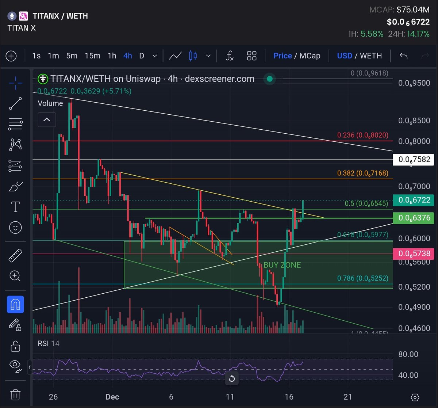The height and width of the screenshot is (408, 438).
Task: Switch to the 15m timeframe
Action: click(92, 56)
